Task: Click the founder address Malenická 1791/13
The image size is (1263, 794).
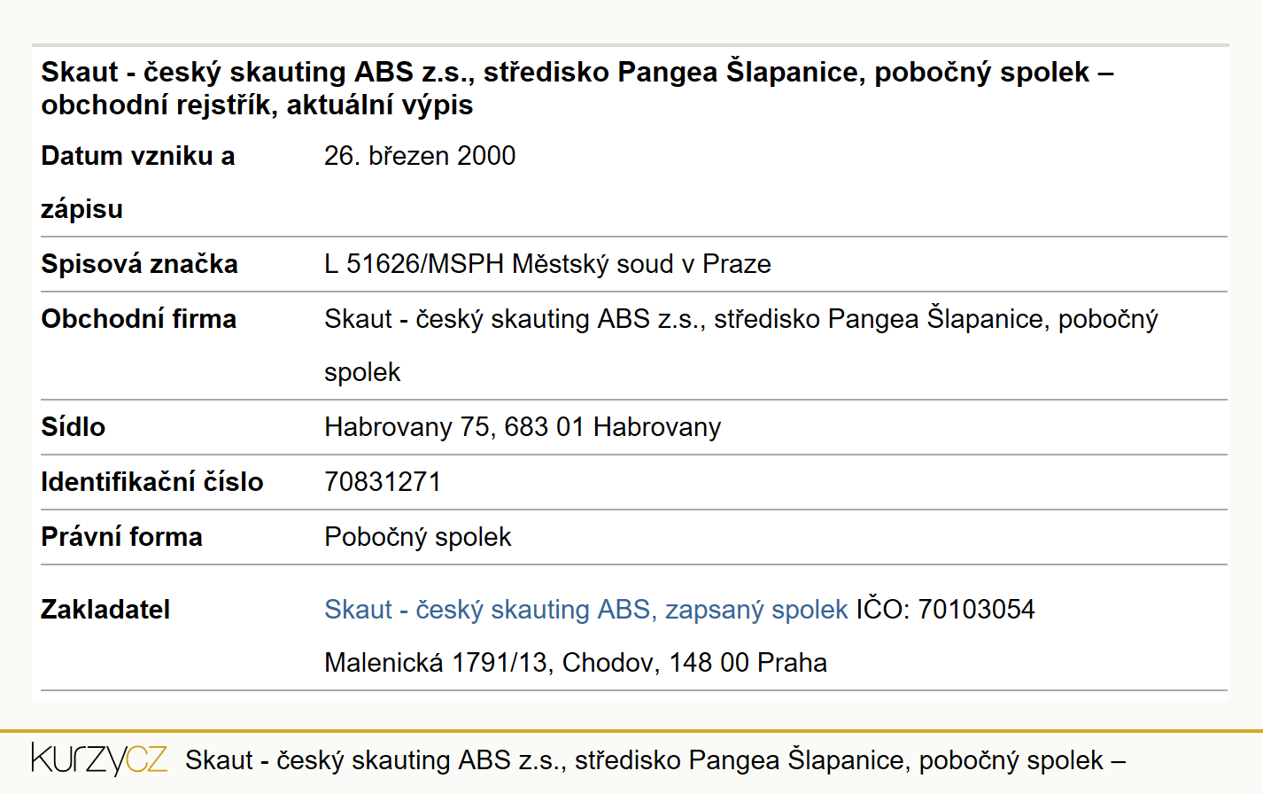Action: point(576,663)
